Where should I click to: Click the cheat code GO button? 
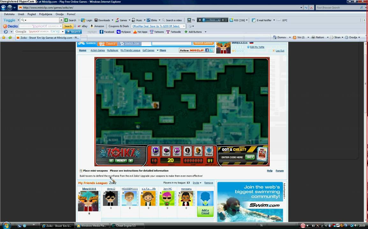coord(250,157)
